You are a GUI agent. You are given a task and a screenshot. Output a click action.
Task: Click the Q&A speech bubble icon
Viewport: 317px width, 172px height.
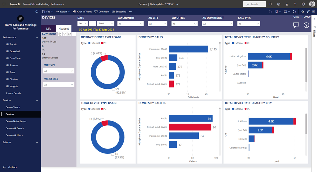(x=296, y=25)
